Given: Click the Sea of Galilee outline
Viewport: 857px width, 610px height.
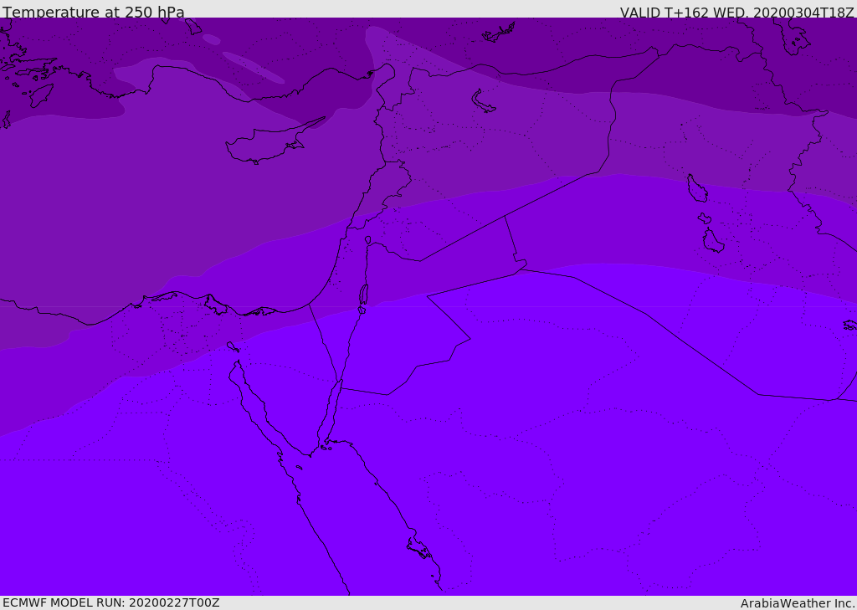Looking at the screenshot, I should pyautogui.click(x=367, y=240).
